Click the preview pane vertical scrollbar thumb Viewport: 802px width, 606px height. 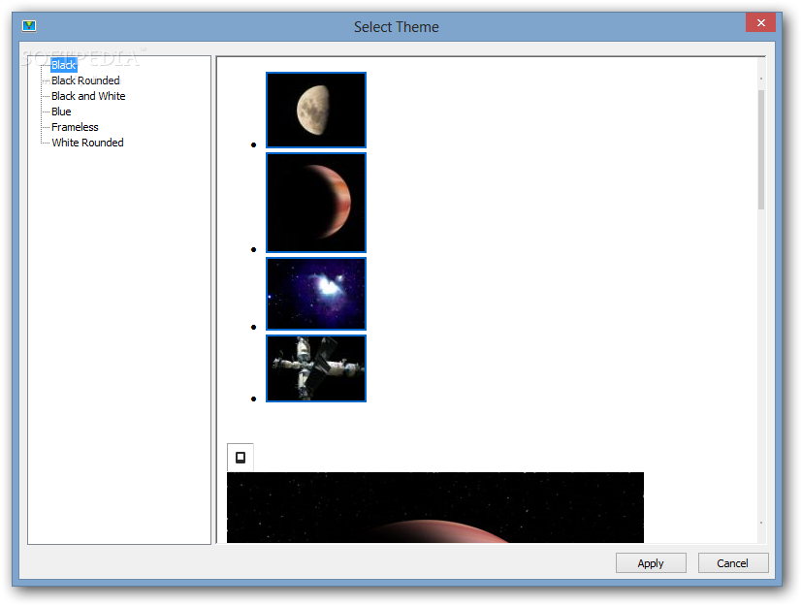click(761, 149)
